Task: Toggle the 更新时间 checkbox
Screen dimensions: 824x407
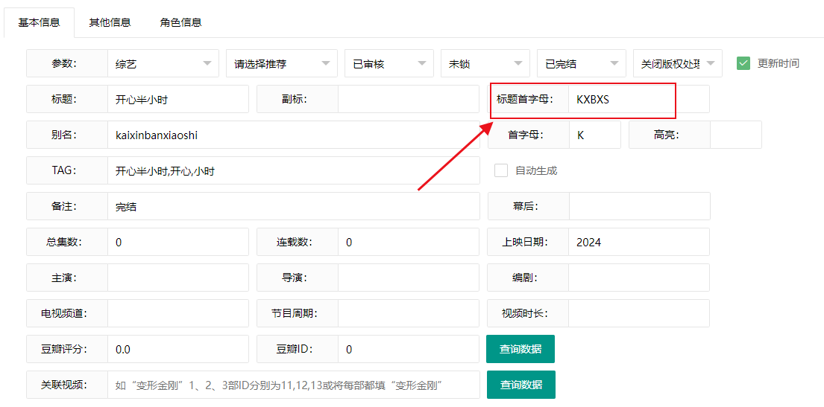Action: pos(743,63)
